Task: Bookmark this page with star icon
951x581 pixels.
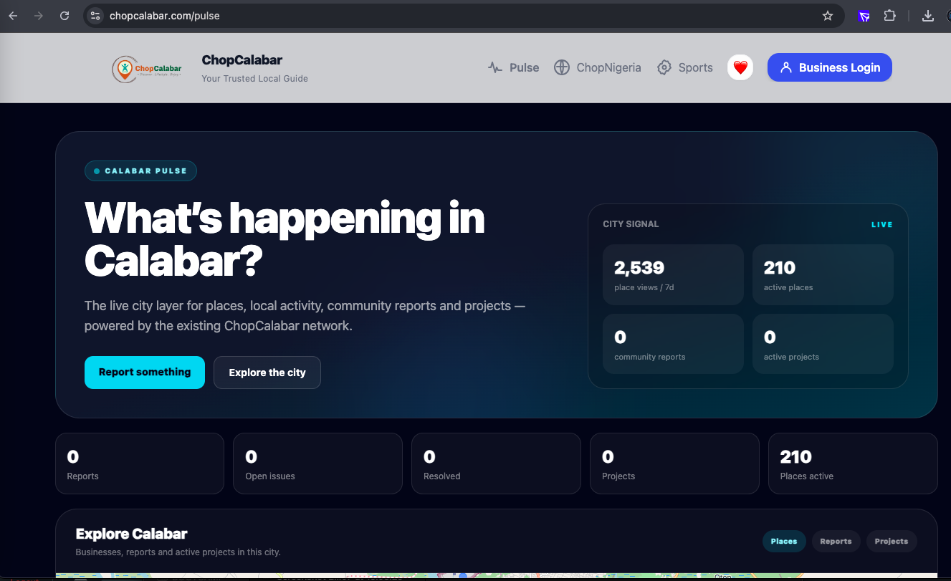Action: [828, 16]
